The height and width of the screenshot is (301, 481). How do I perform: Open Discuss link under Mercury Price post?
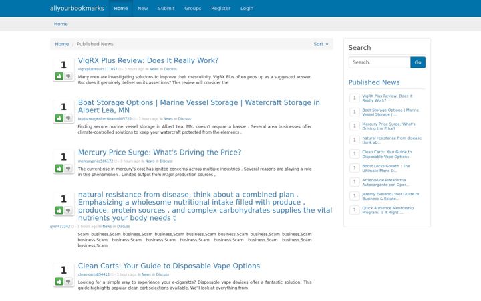[166, 161]
